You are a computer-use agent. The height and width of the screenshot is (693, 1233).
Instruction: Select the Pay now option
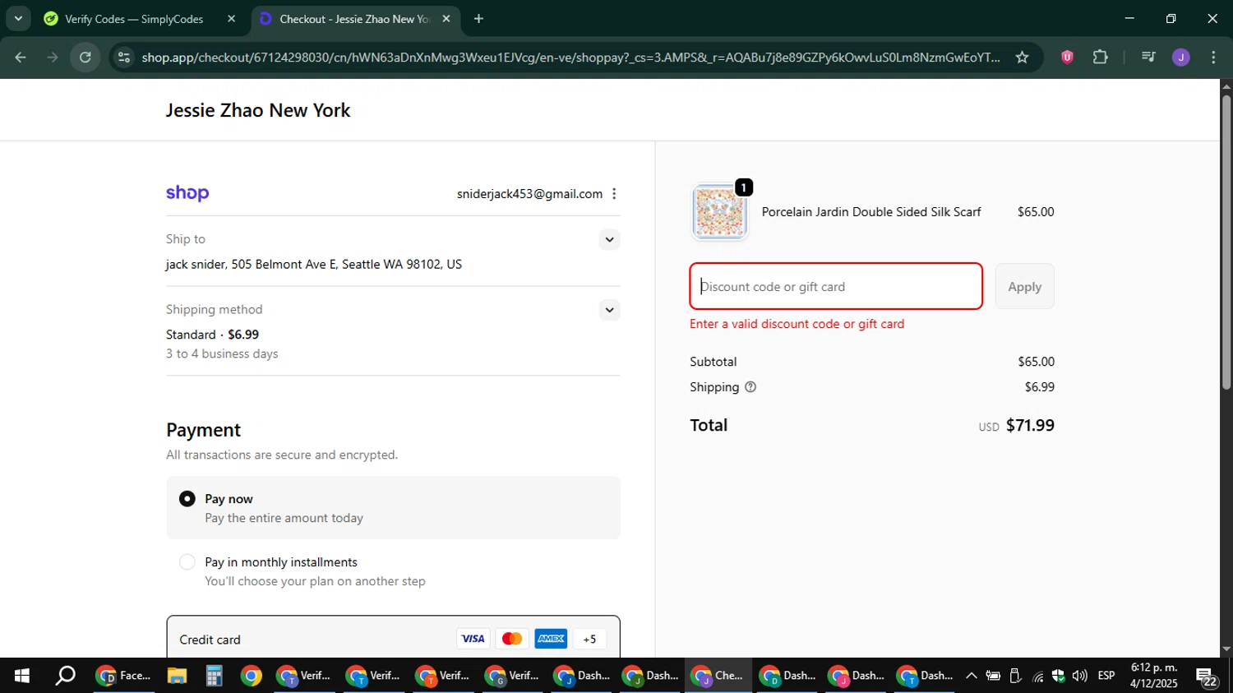(187, 499)
